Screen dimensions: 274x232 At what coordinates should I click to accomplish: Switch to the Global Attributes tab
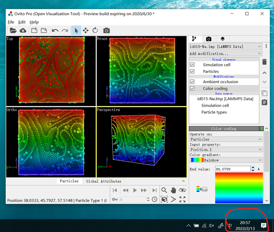click(x=104, y=181)
